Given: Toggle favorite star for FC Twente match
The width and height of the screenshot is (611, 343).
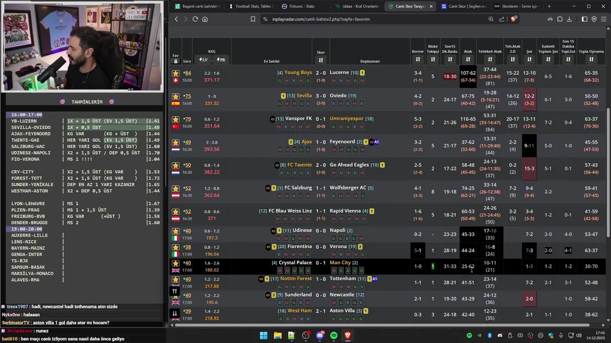Looking at the screenshot, I should coord(176,165).
